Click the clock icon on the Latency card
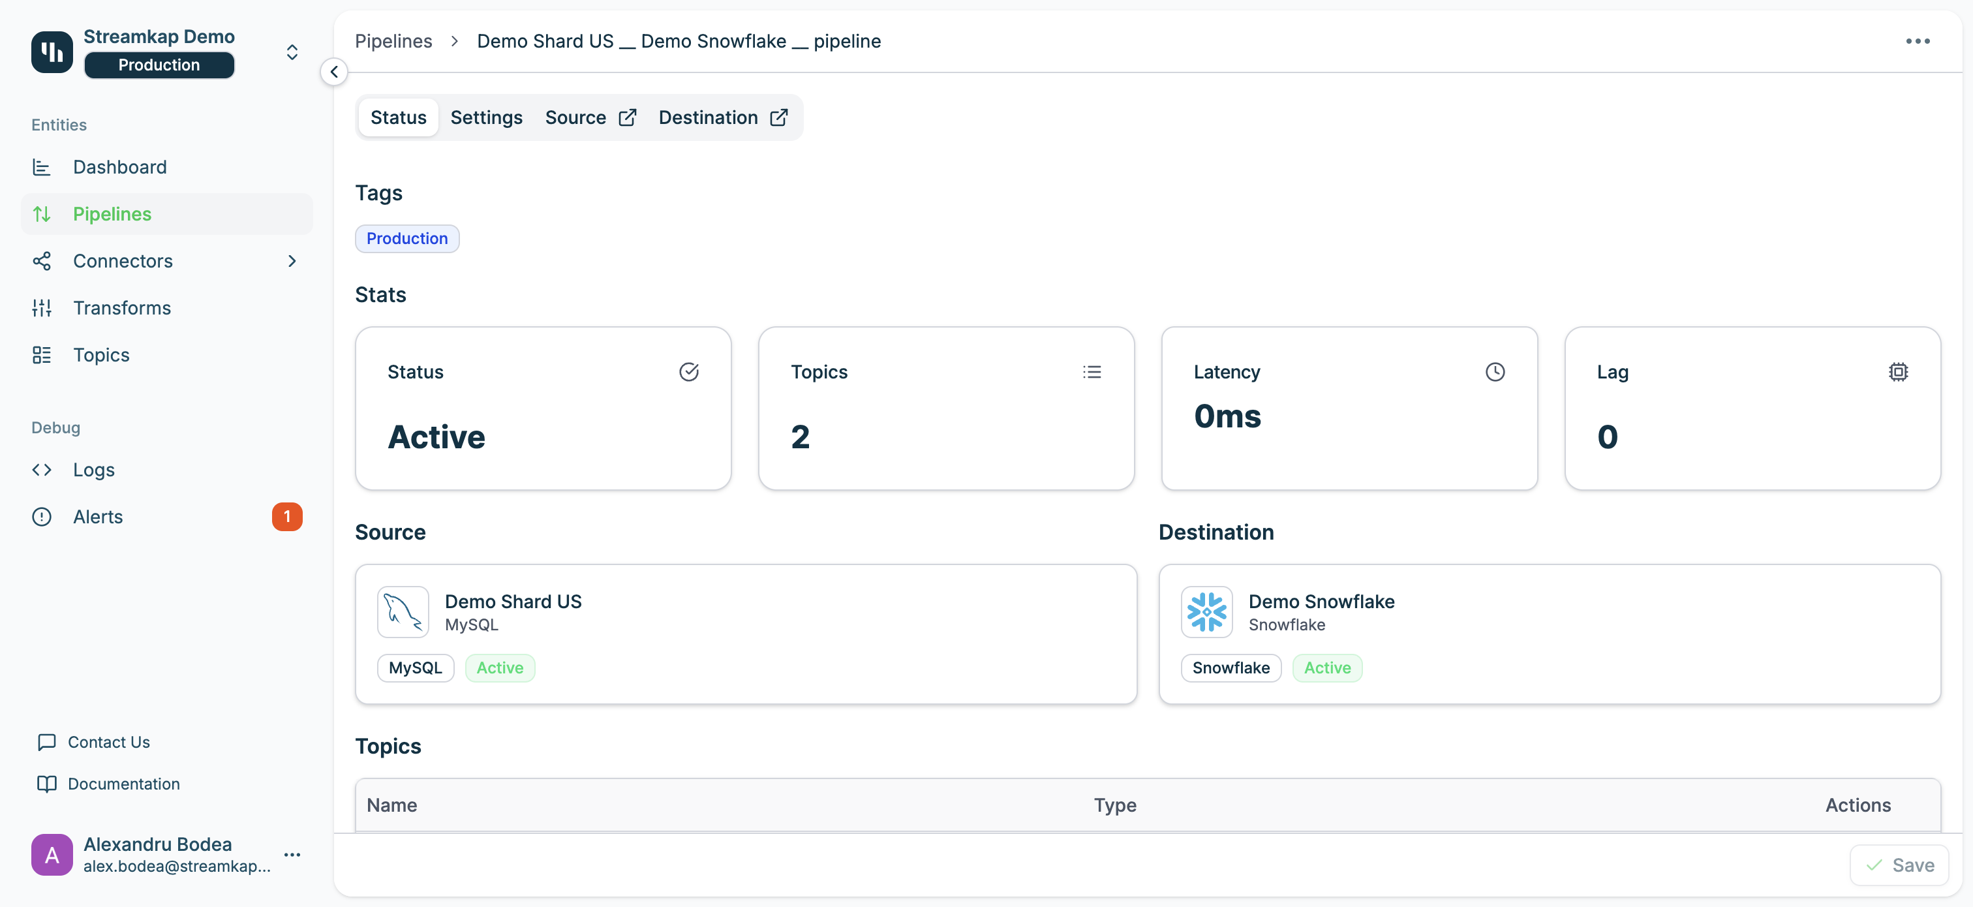The image size is (1973, 907). [1494, 371]
